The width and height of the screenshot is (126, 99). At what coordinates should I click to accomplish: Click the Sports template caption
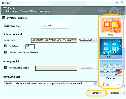[x=110, y=57]
